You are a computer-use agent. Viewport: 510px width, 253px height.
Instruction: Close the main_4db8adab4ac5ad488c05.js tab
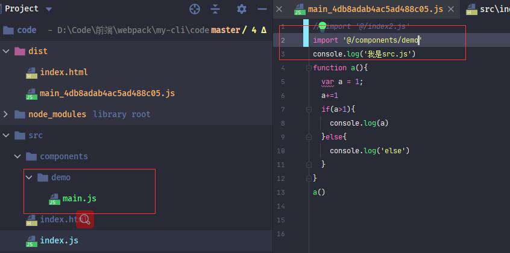(451, 9)
